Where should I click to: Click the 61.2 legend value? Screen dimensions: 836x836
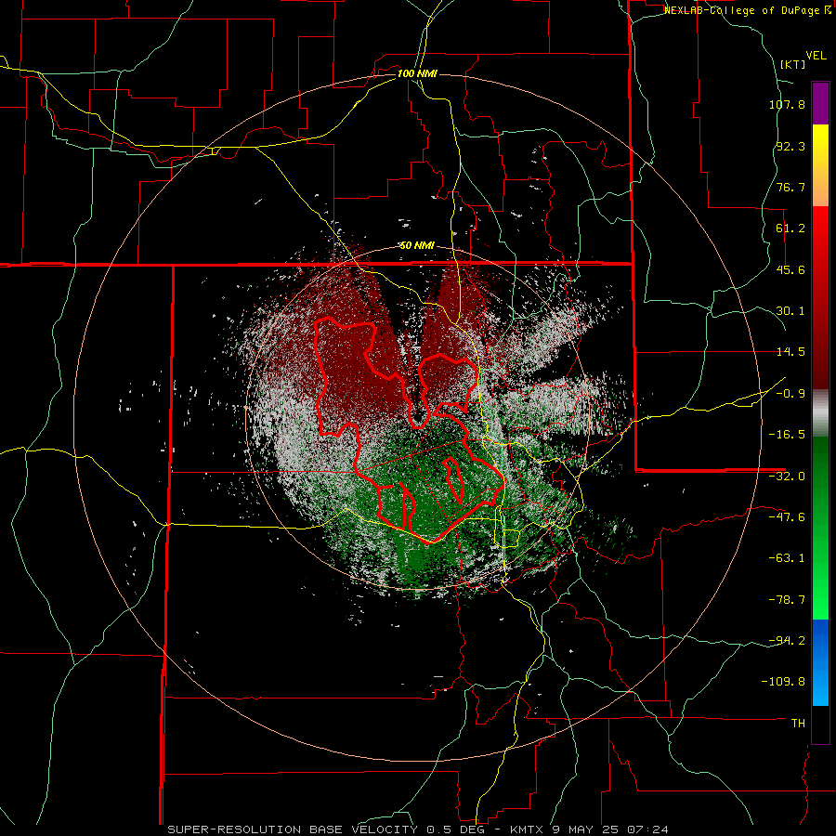coord(790,229)
